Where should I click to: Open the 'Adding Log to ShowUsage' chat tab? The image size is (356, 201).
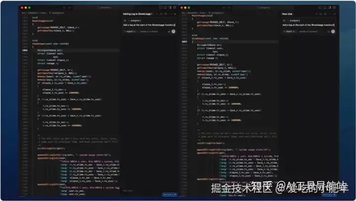coord(137,14)
